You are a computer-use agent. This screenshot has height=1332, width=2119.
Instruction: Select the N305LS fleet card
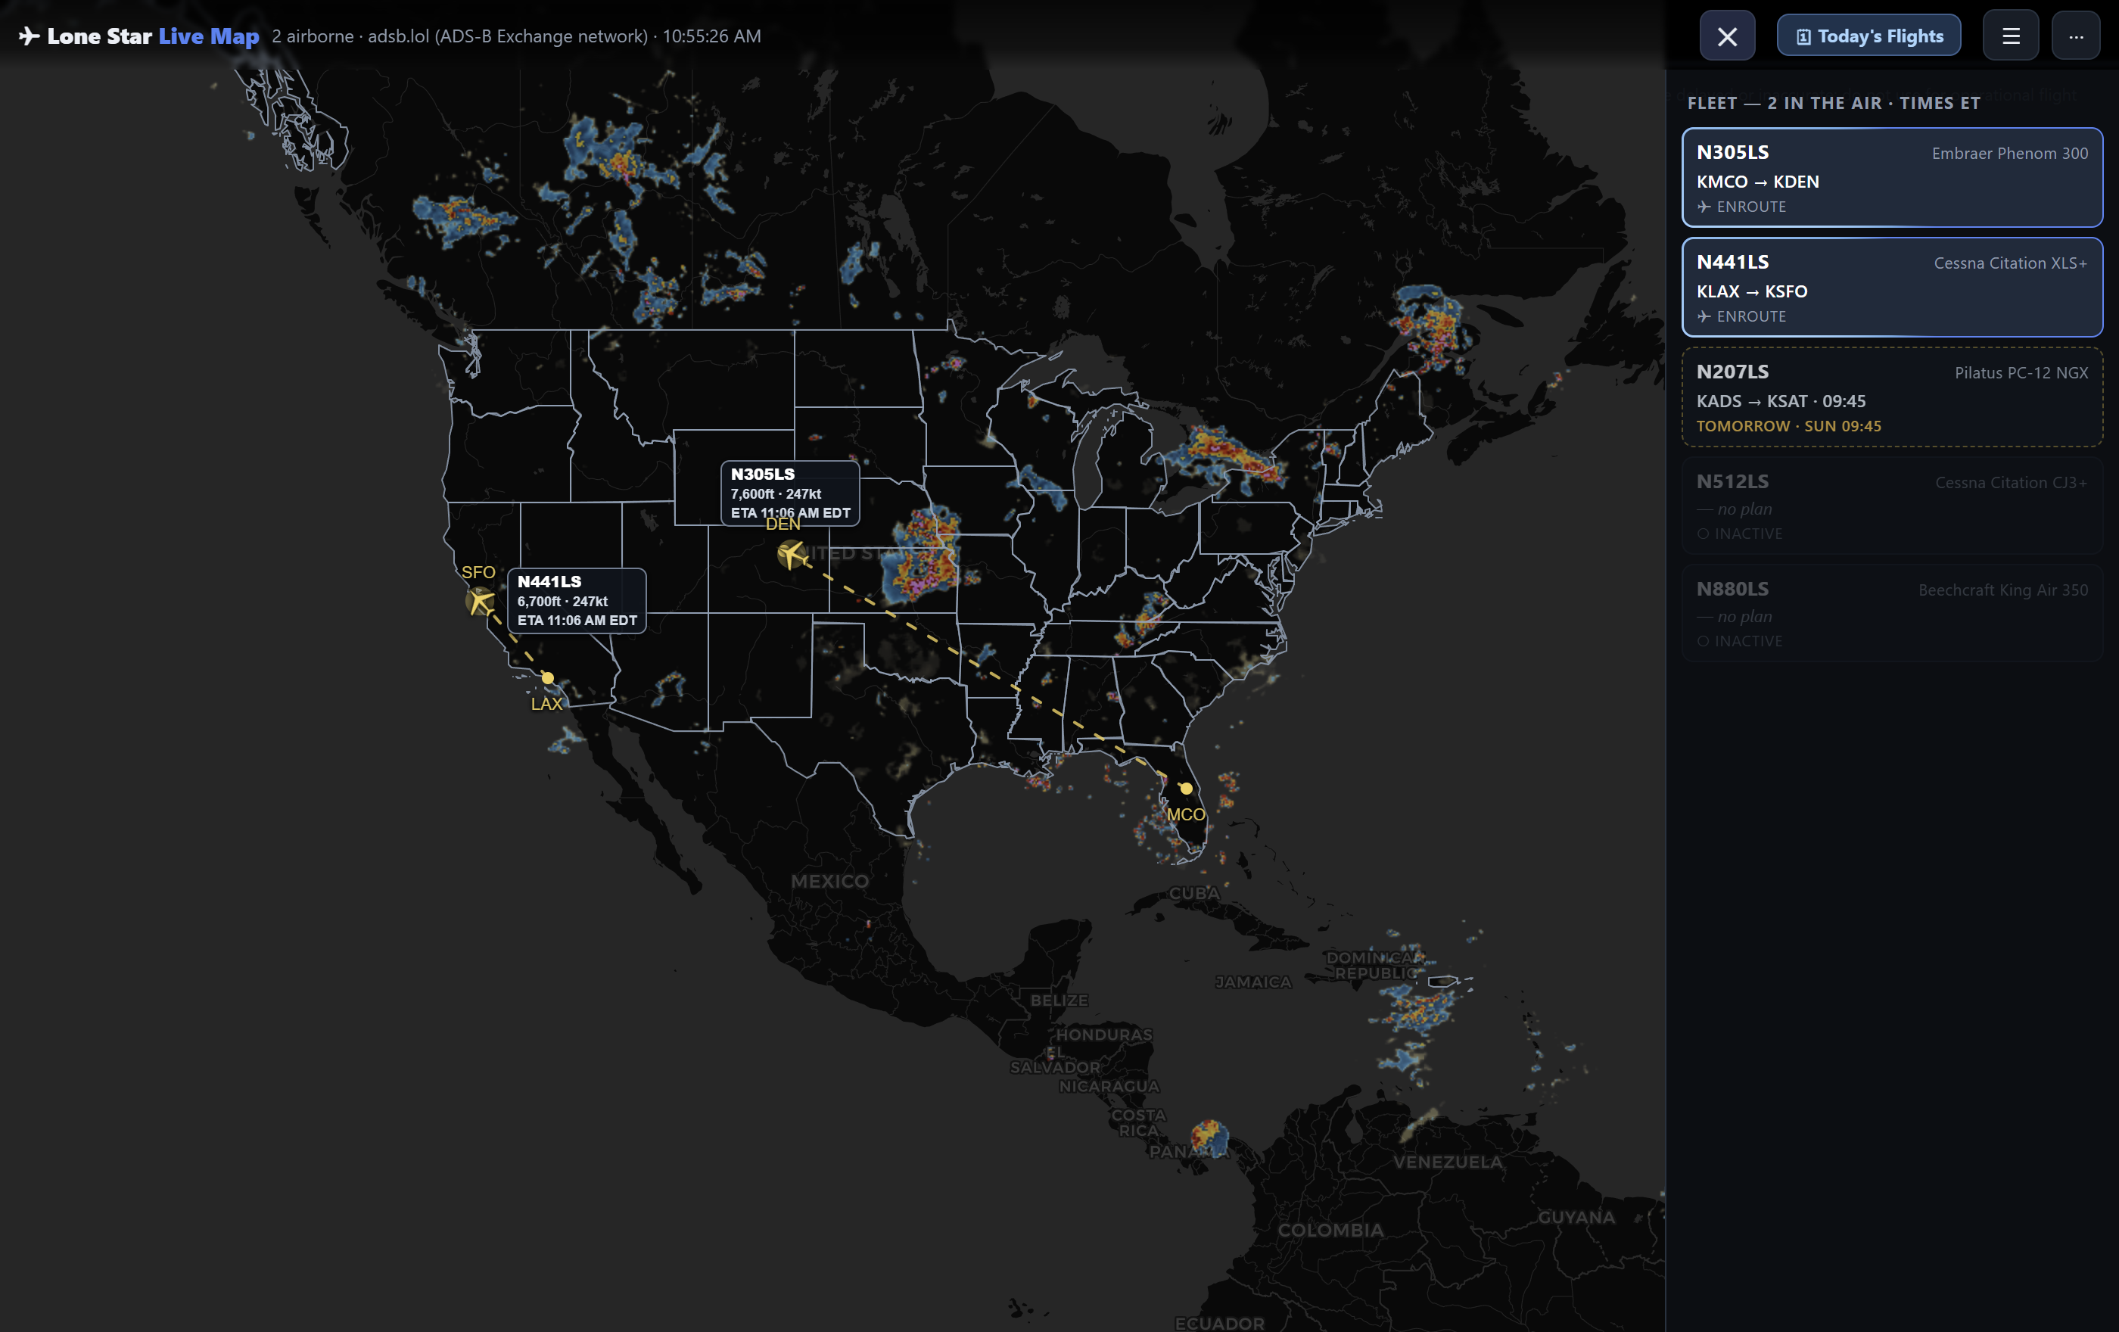1892,178
